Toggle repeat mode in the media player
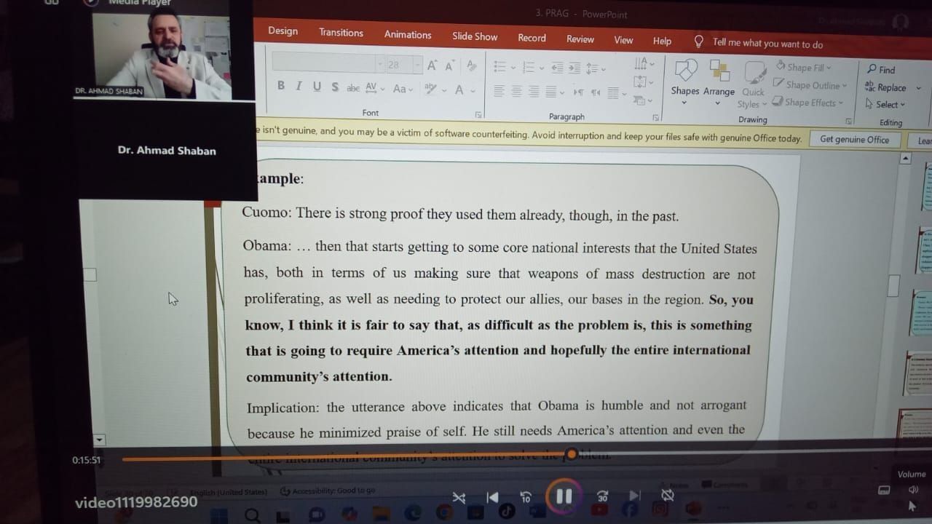Screen dimensions: 932x524 tap(667, 496)
